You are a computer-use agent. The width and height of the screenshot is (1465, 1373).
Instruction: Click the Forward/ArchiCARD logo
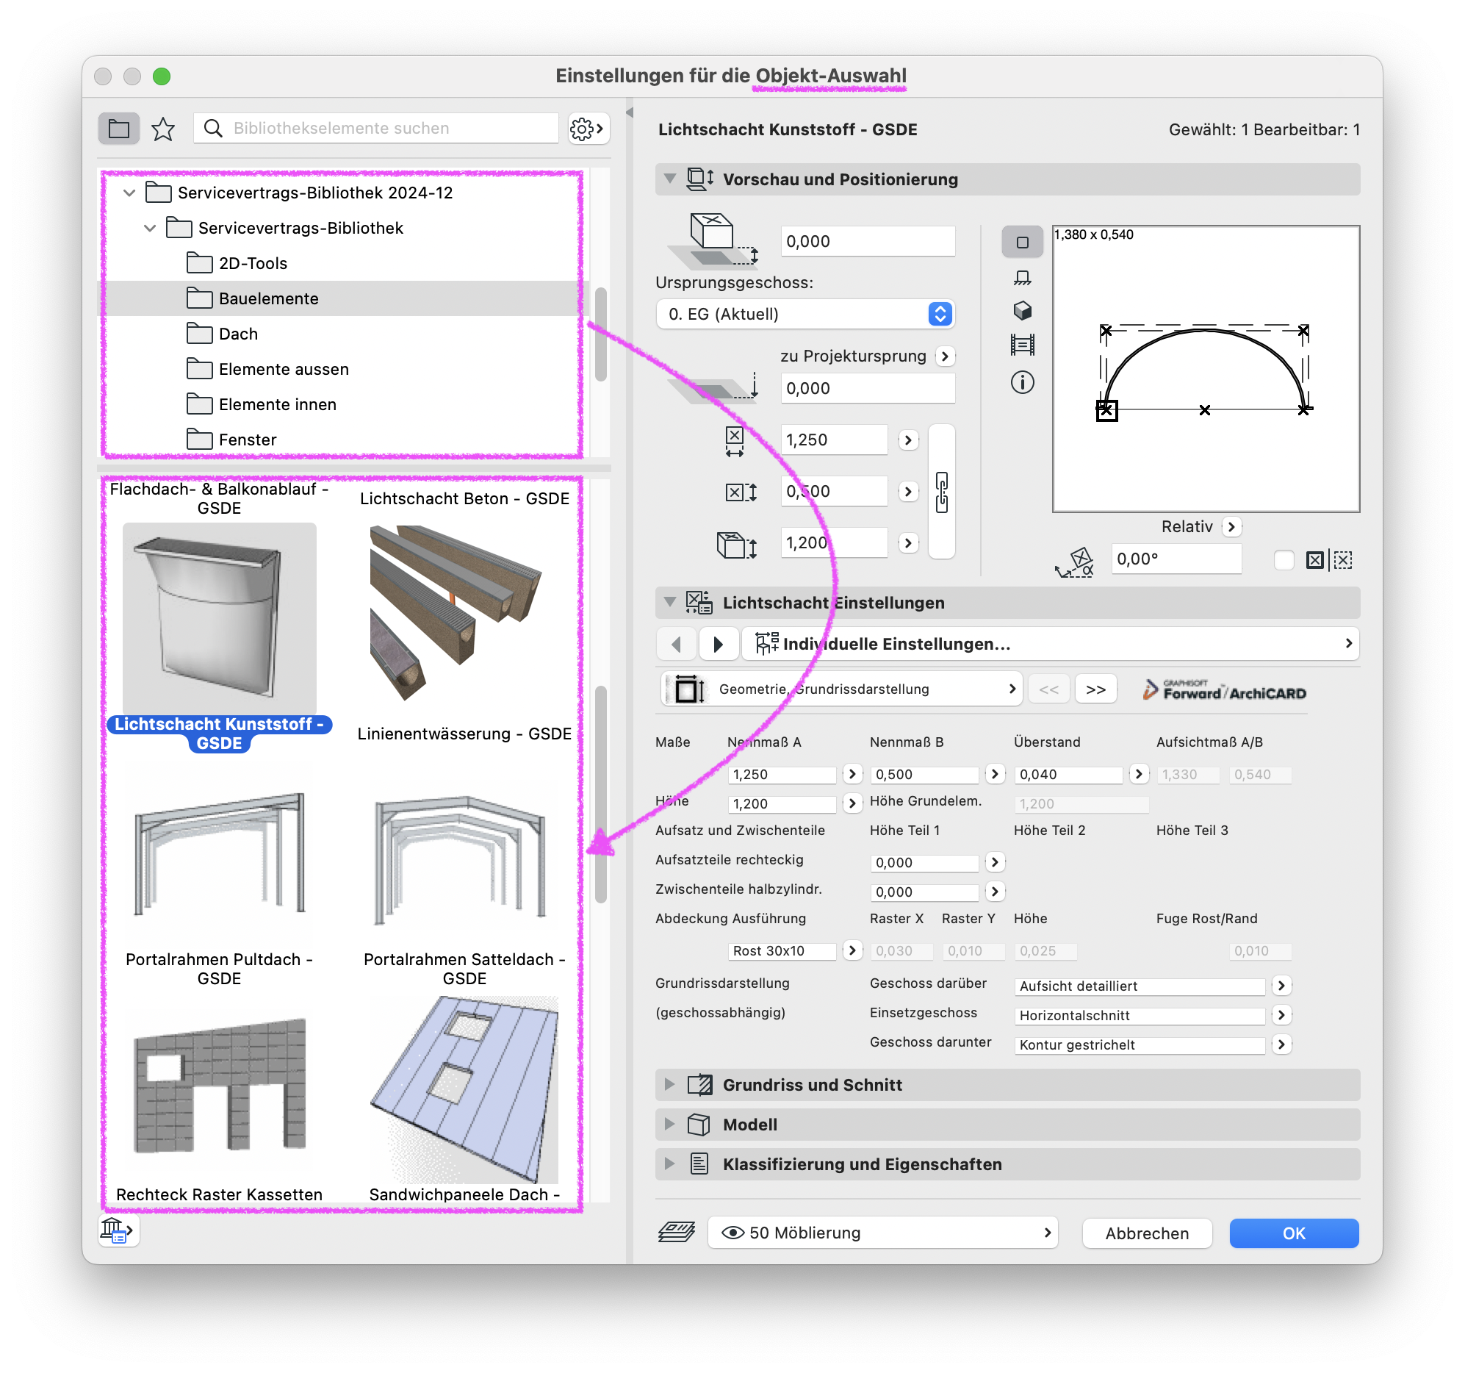pos(1224,691)
